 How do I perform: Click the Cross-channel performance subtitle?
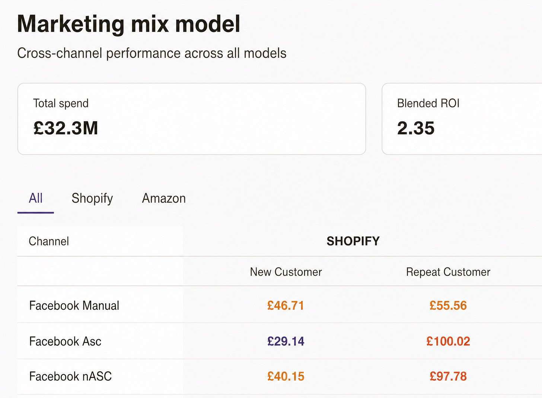(x=152, y=53)
